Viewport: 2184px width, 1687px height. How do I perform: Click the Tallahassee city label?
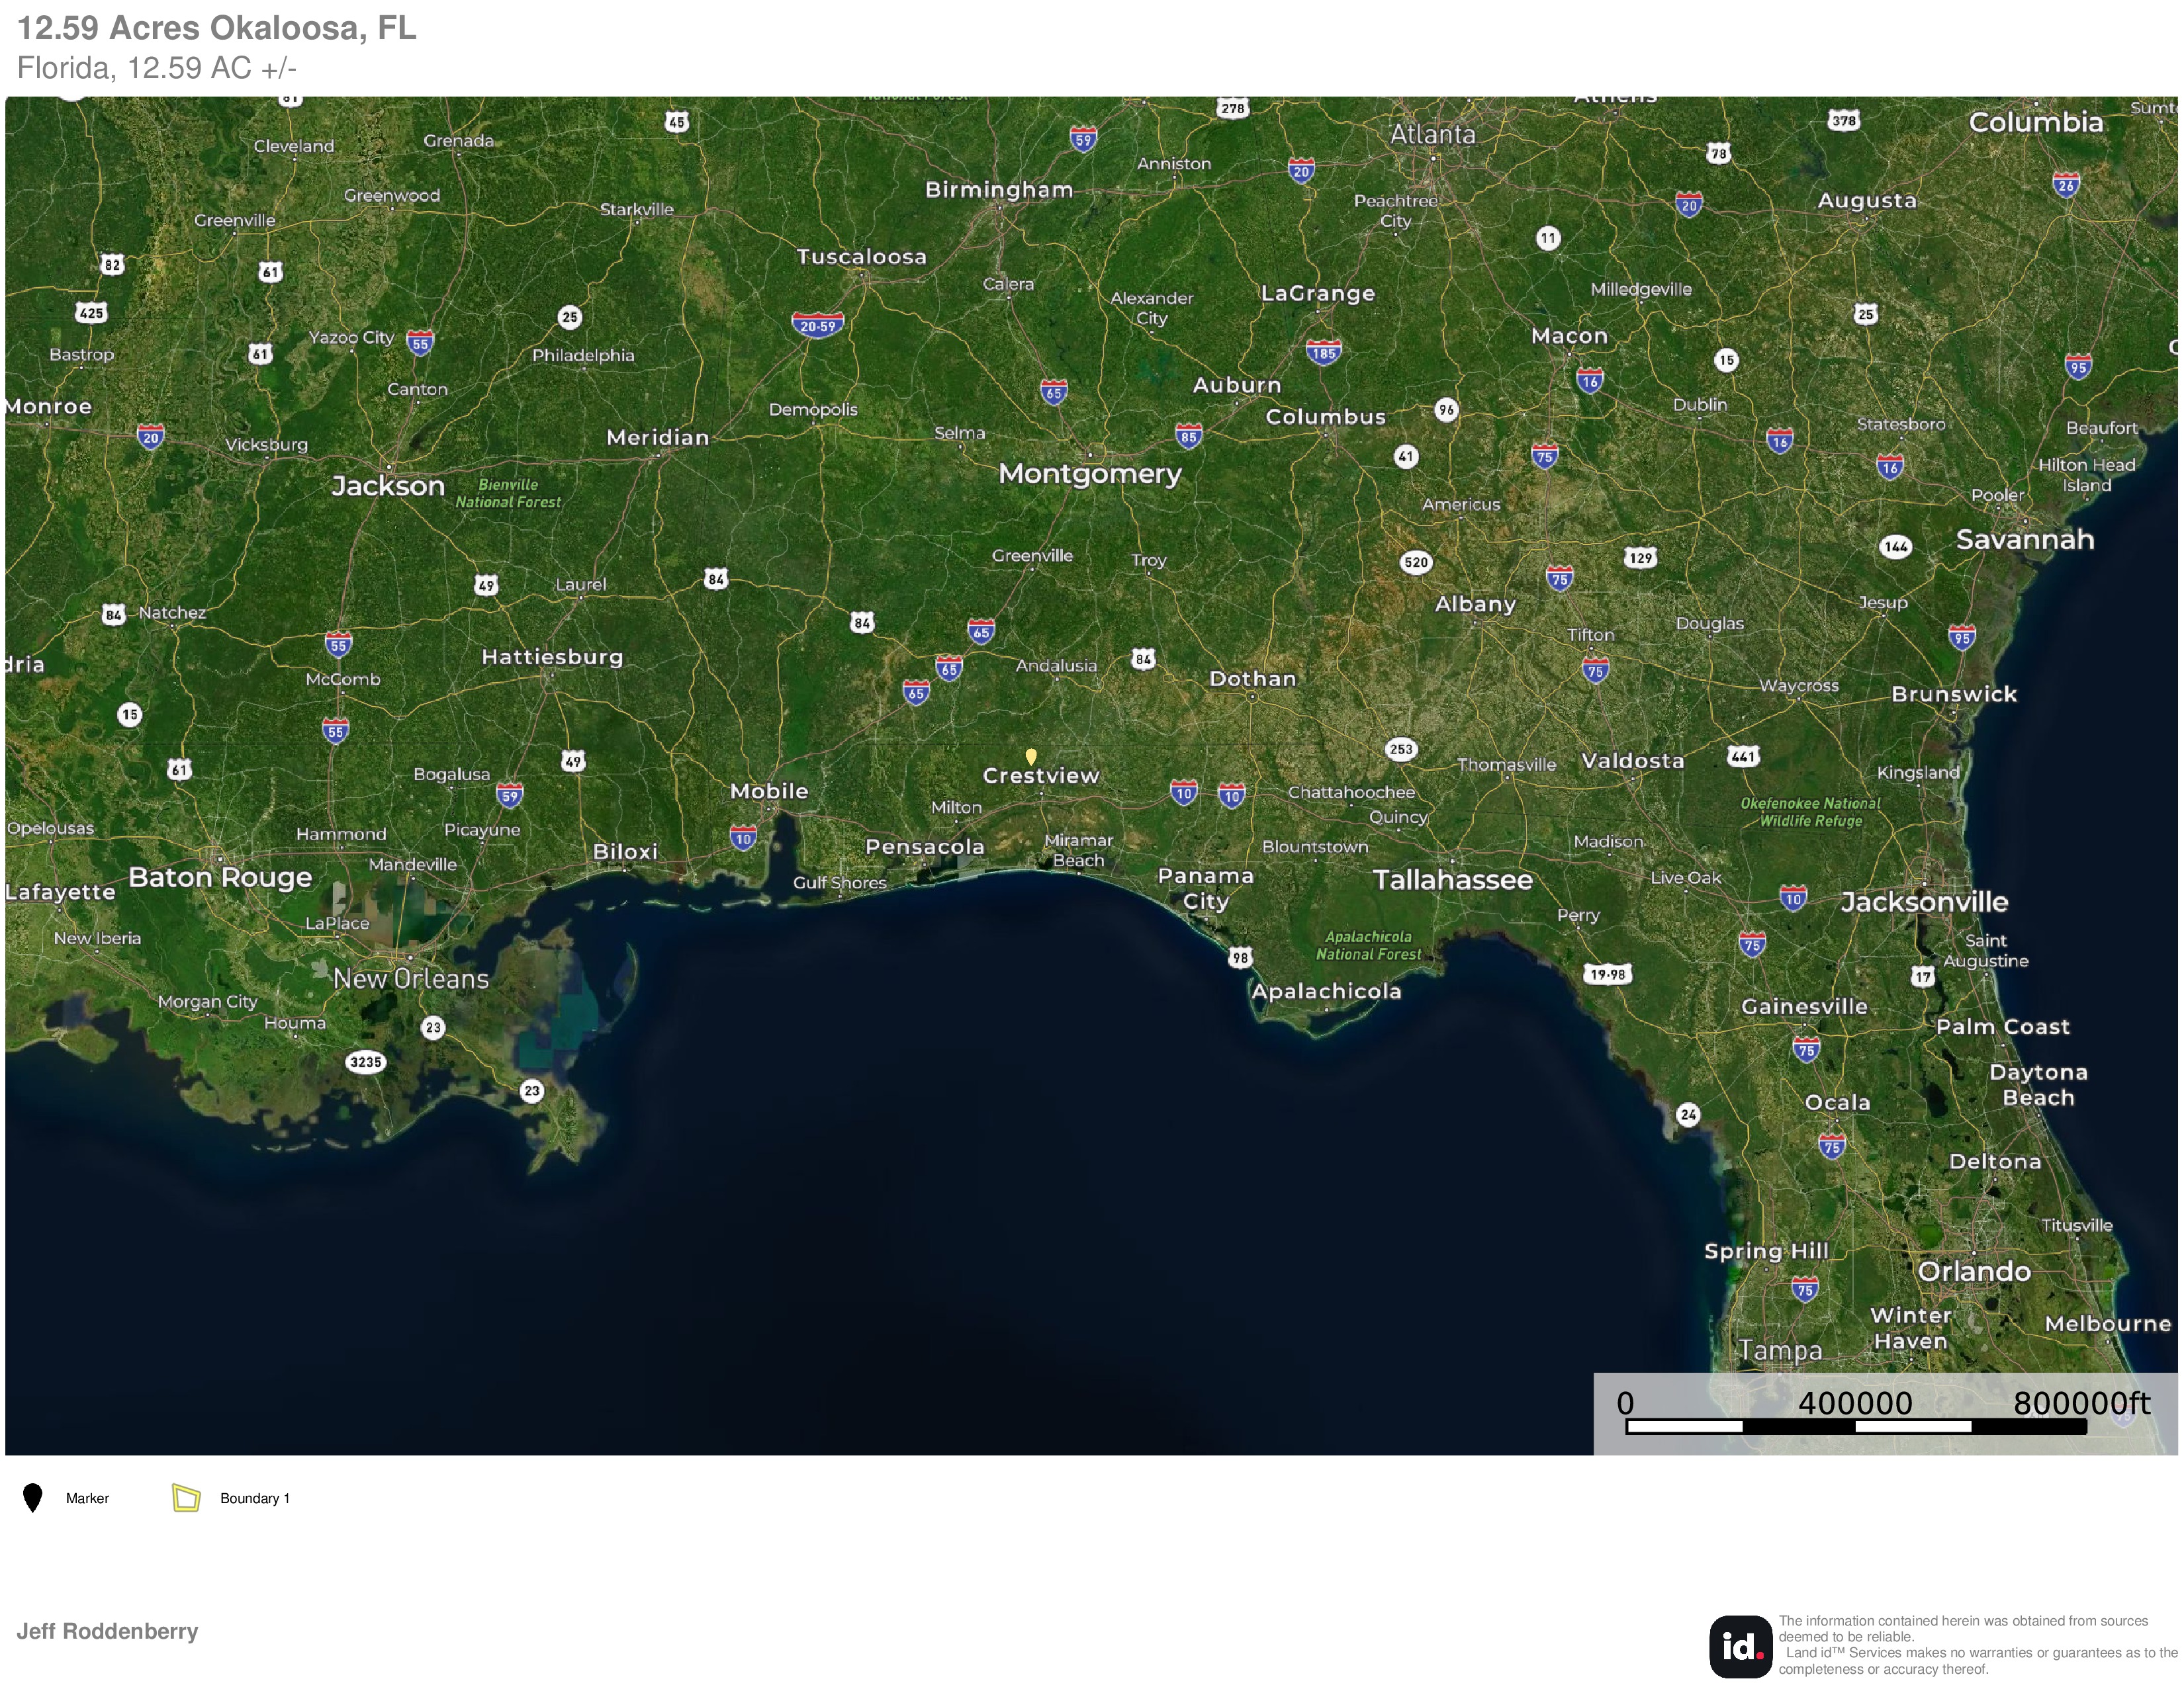click(1452, 879)
